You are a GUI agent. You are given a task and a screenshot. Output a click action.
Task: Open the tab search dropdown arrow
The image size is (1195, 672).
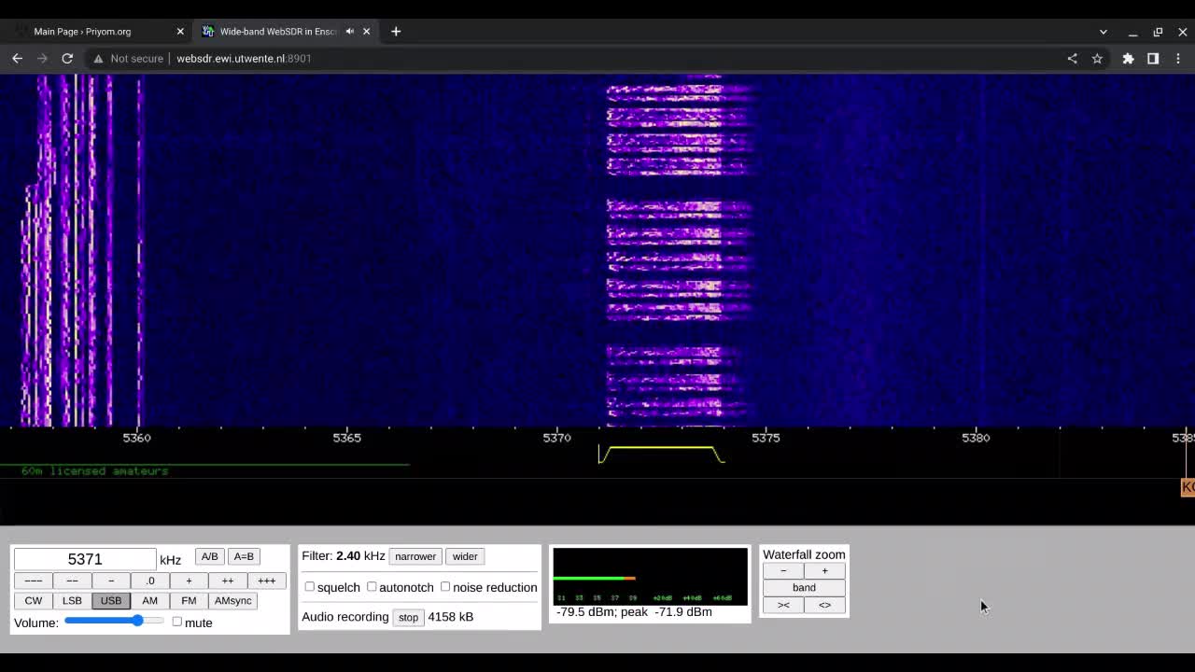coord(1104,32)
